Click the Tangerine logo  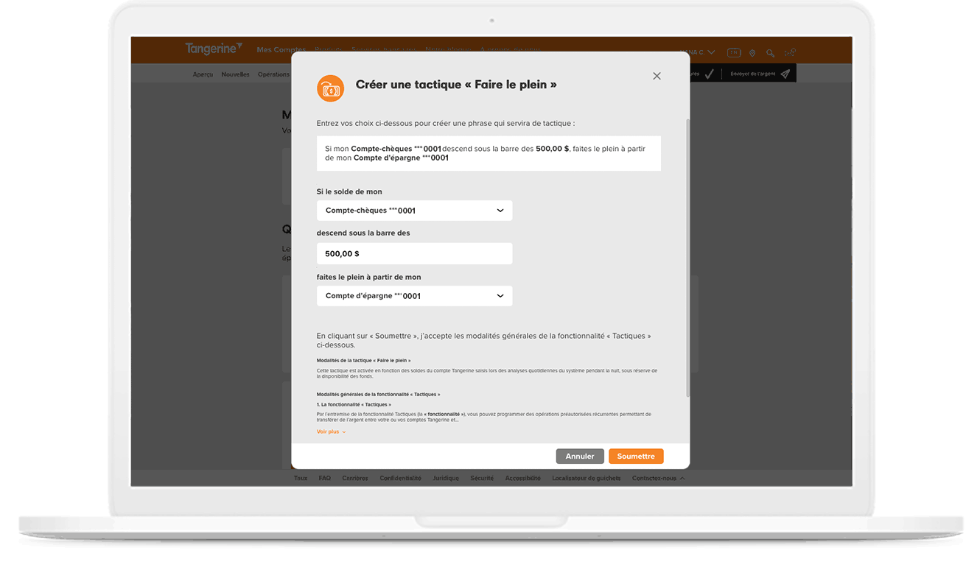point(213,49)
